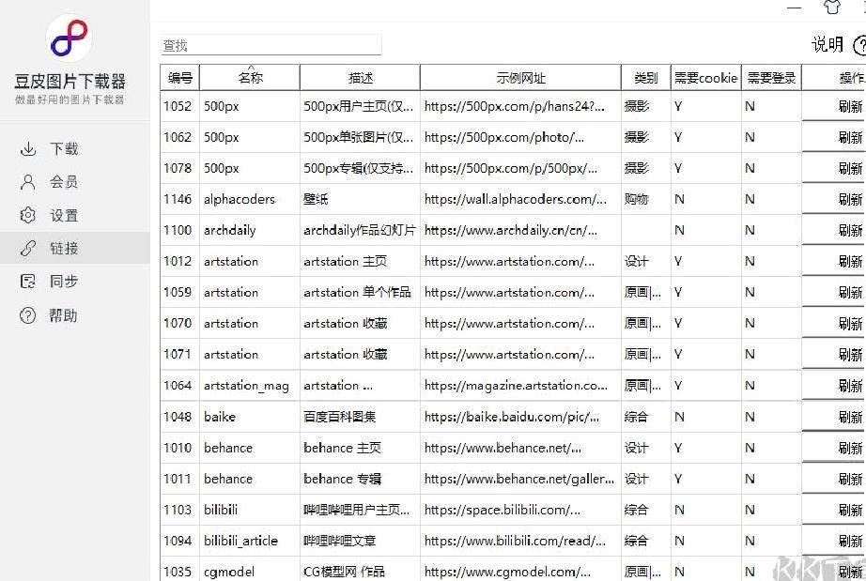Click URL https://baike.baidu.com/pic/...
866x581 pixels.
520,417
